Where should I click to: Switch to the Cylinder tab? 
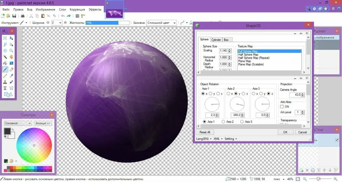pos(216,40)
